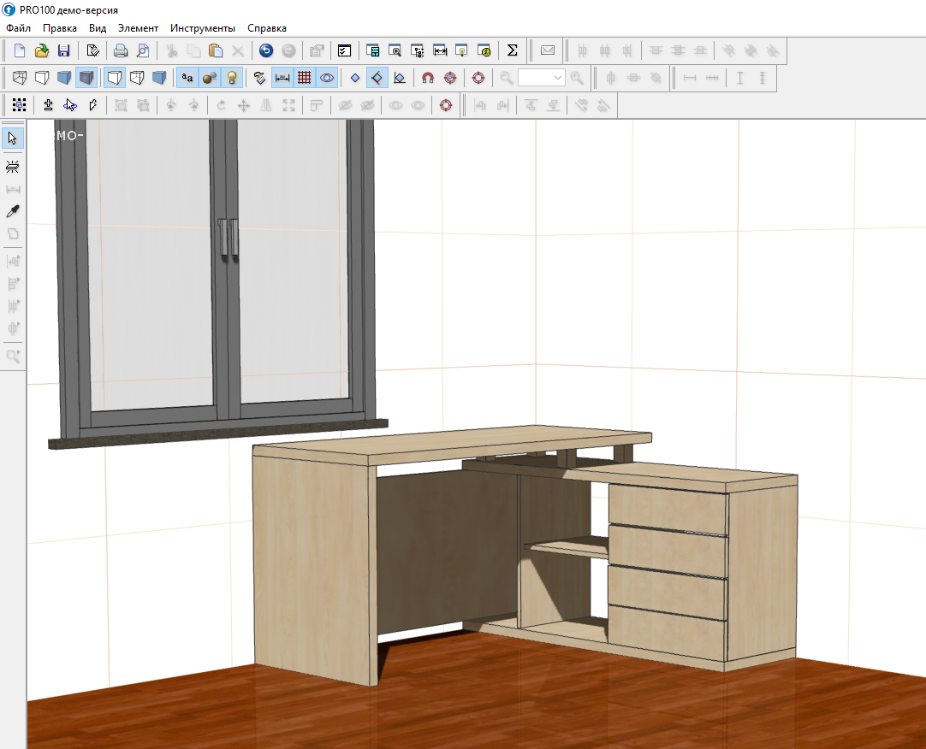926x749 pixels.
Task: Switch to wireframe view mode
Action: pyautogui.click(x=20, y=78)
